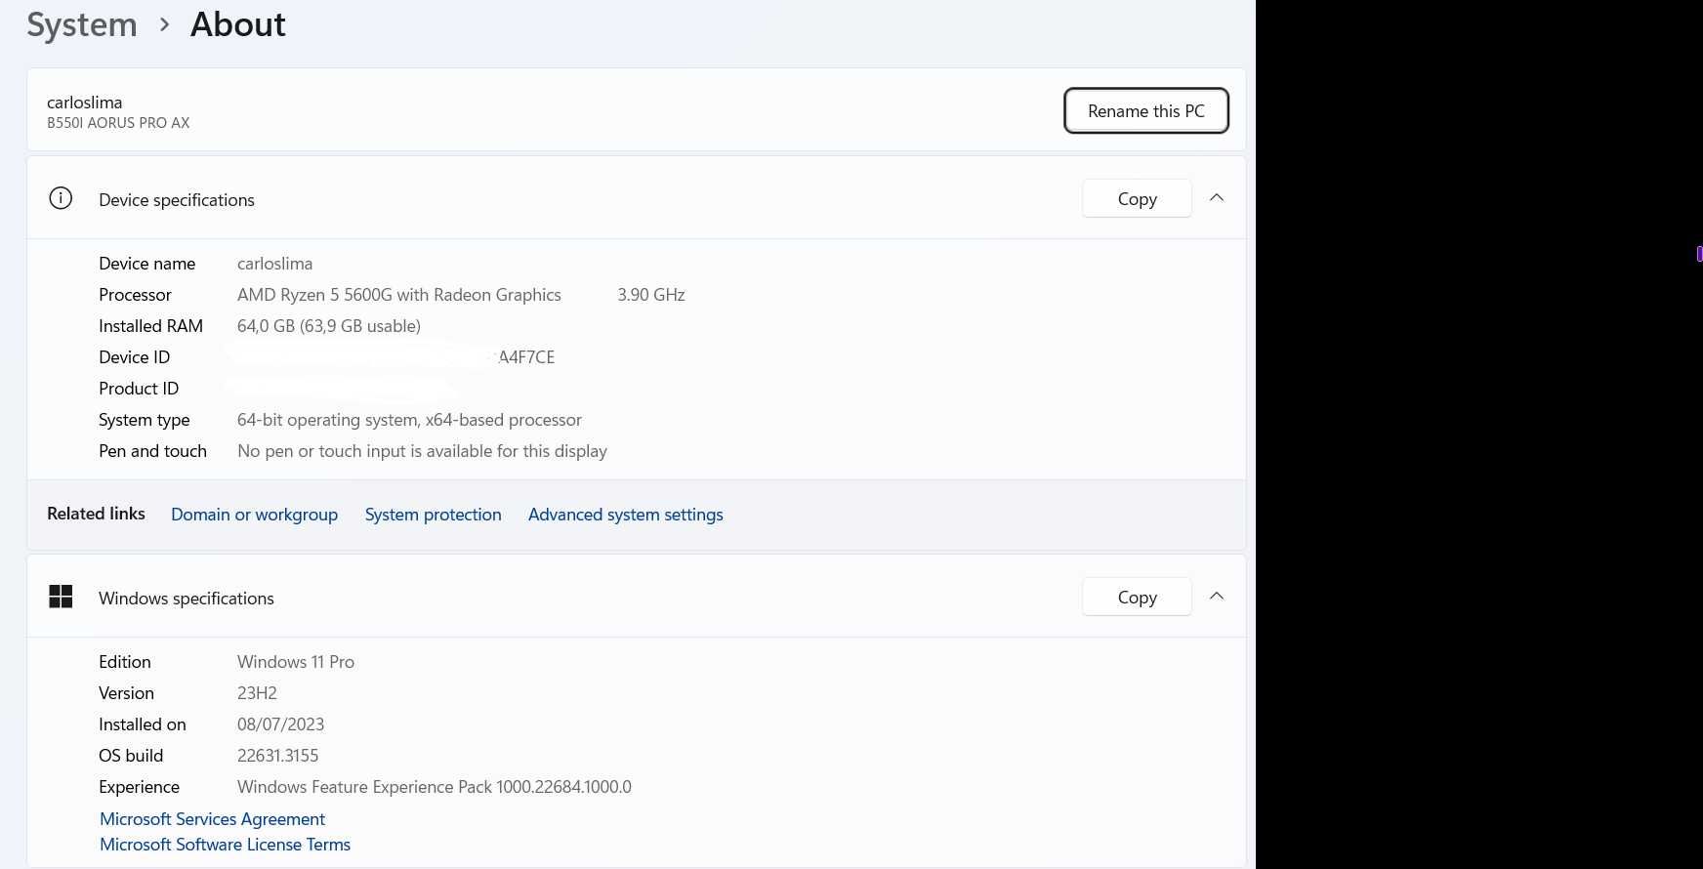The width and height of the screenshot is (1703, 869).
Task: Copy the Windows specifications
Action: [1137, 597]
